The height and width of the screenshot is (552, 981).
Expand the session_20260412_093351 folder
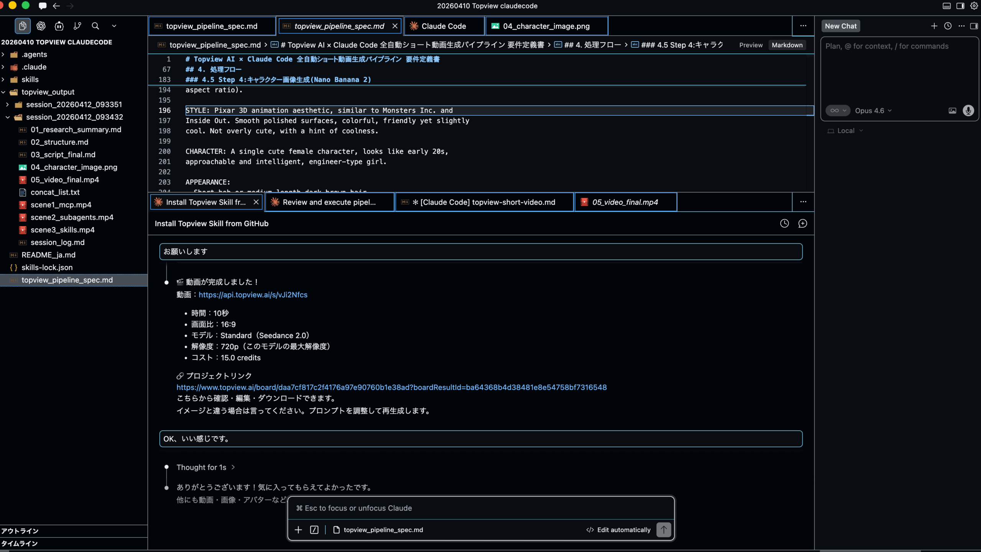coord(74,105)
